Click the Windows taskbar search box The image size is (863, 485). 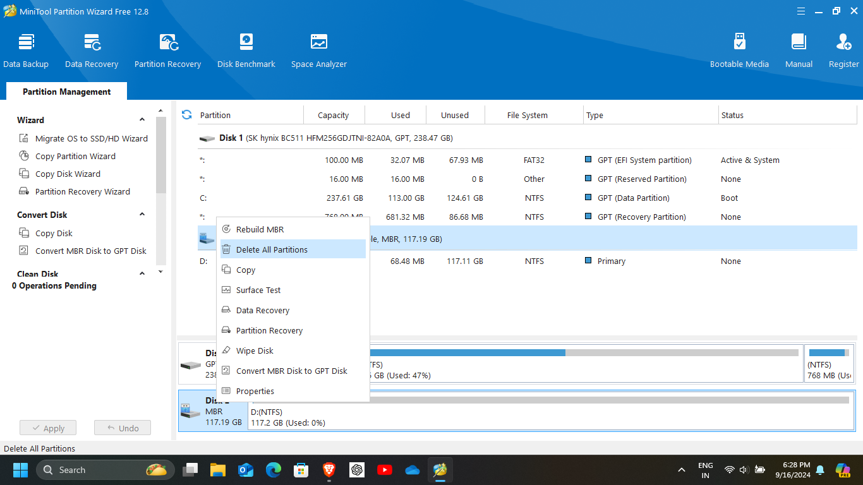coord(106,470)
